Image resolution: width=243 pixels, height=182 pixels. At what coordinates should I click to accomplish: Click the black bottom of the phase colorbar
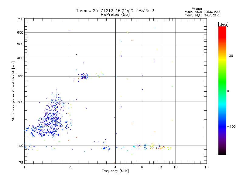click(x=222, y=153)
